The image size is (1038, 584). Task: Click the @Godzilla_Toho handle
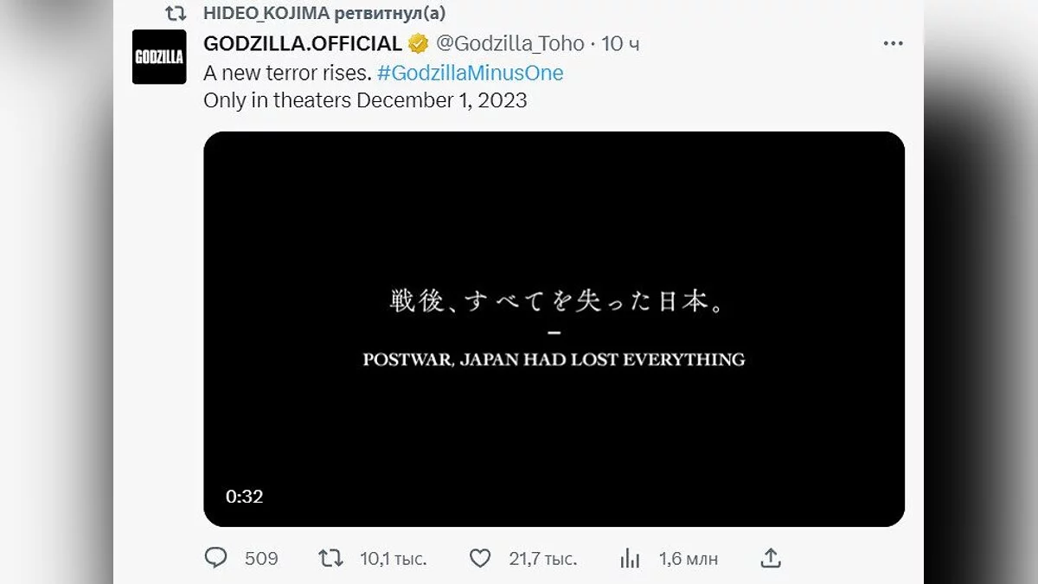509,43
